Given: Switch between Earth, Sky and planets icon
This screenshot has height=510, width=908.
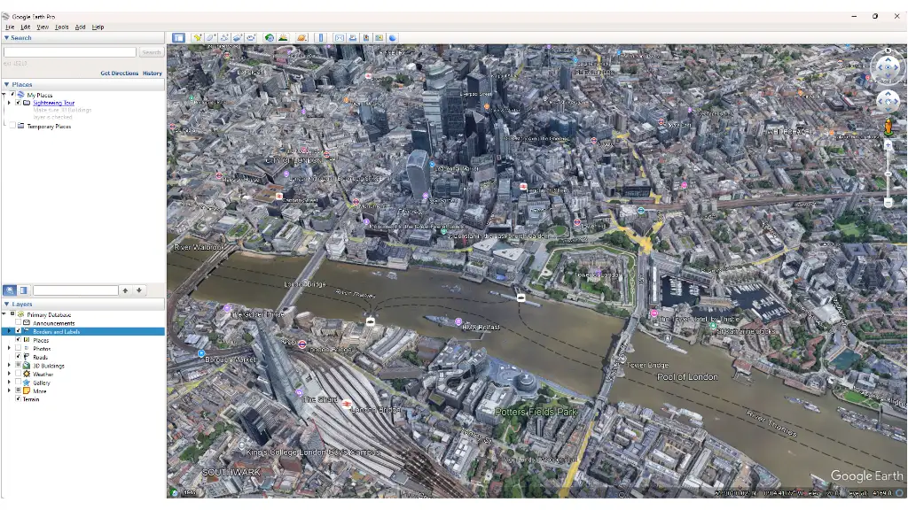Looking at the screenshot, I should point(301,37).
